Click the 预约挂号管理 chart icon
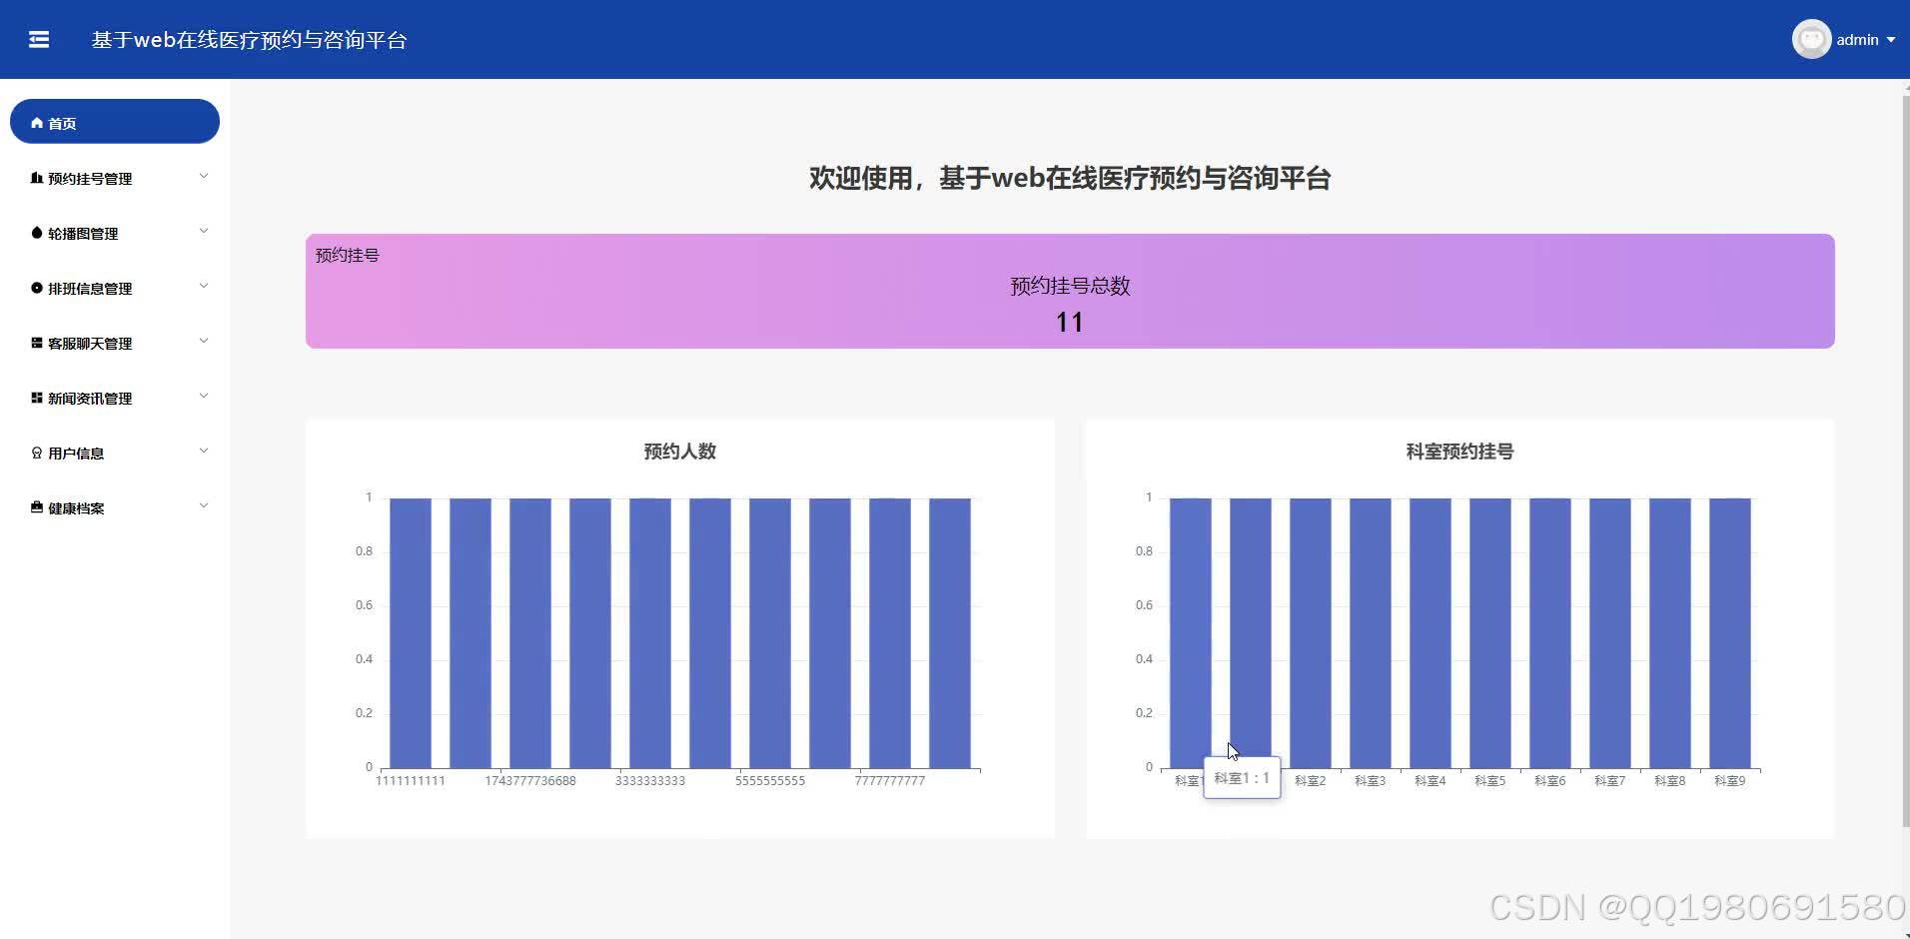1910x939 pixels. click(35, 177)
